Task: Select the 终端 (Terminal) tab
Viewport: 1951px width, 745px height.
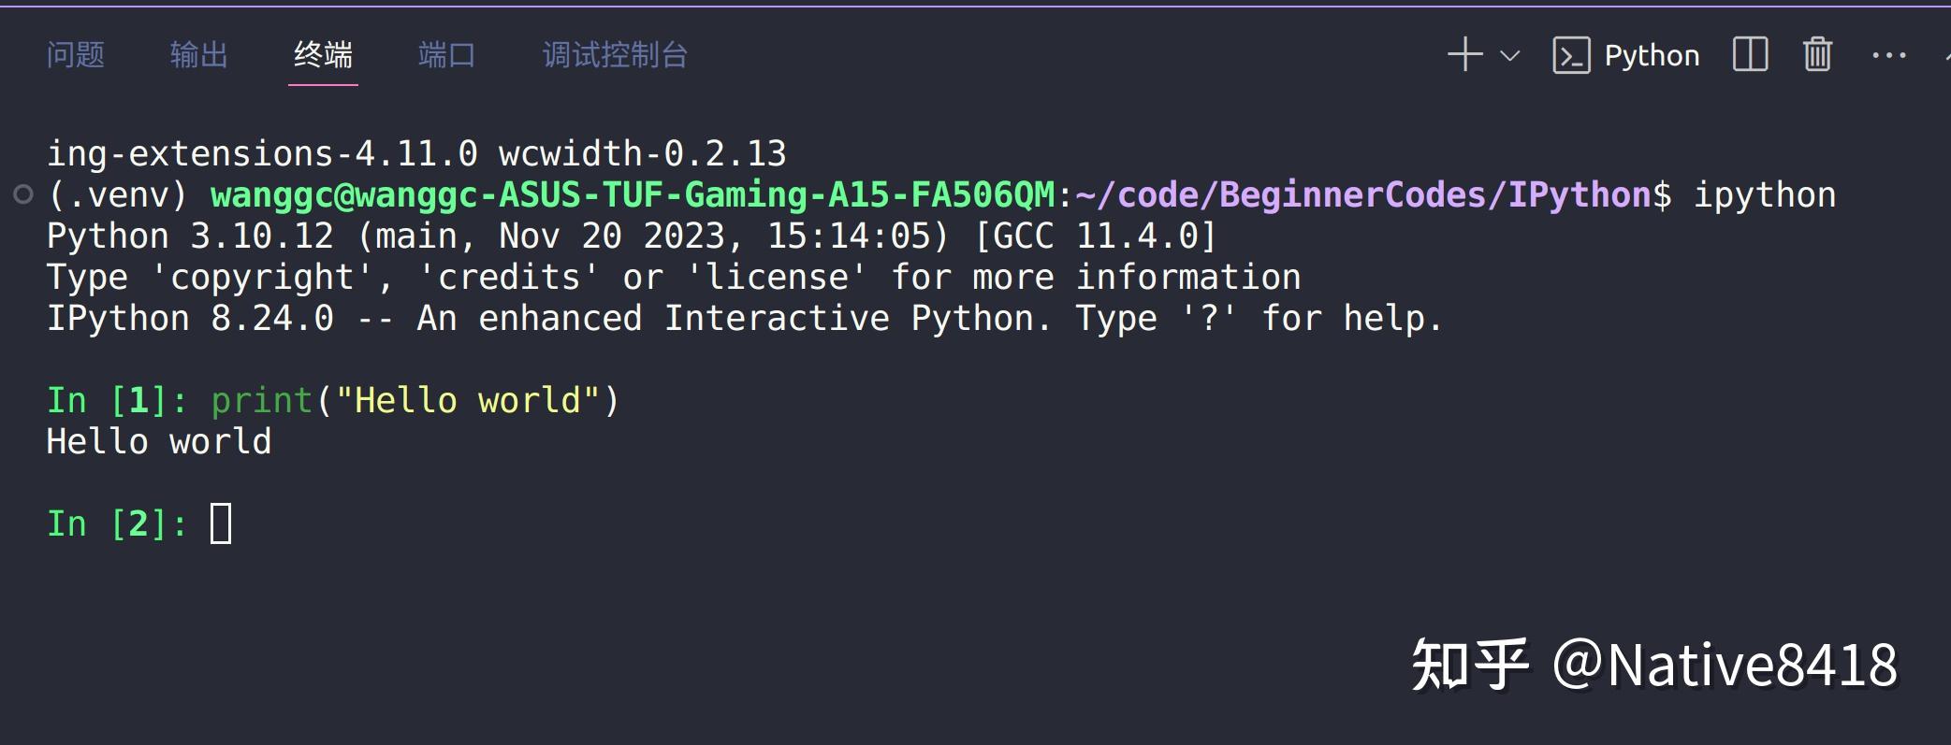Action: click(x=323, y=55)
